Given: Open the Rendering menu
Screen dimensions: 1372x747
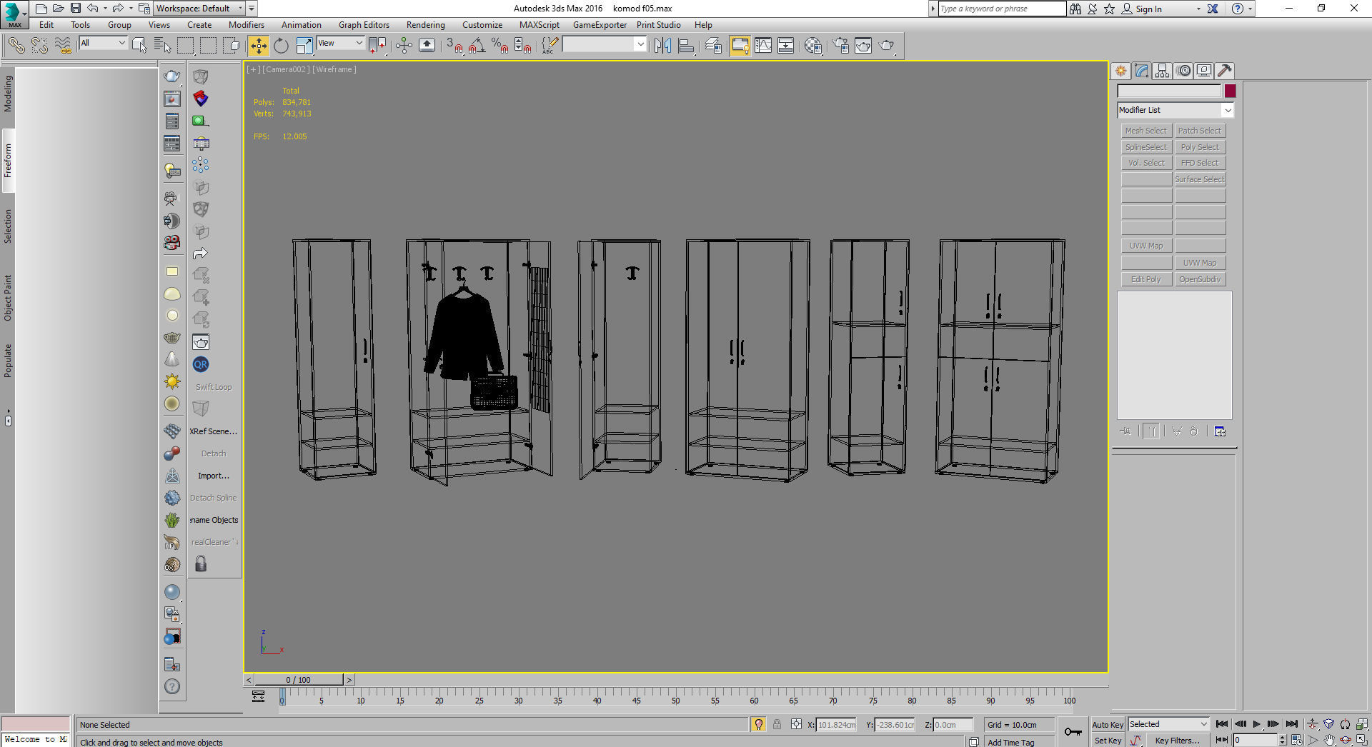Looking at the screenshot, I should coord(426,25).
